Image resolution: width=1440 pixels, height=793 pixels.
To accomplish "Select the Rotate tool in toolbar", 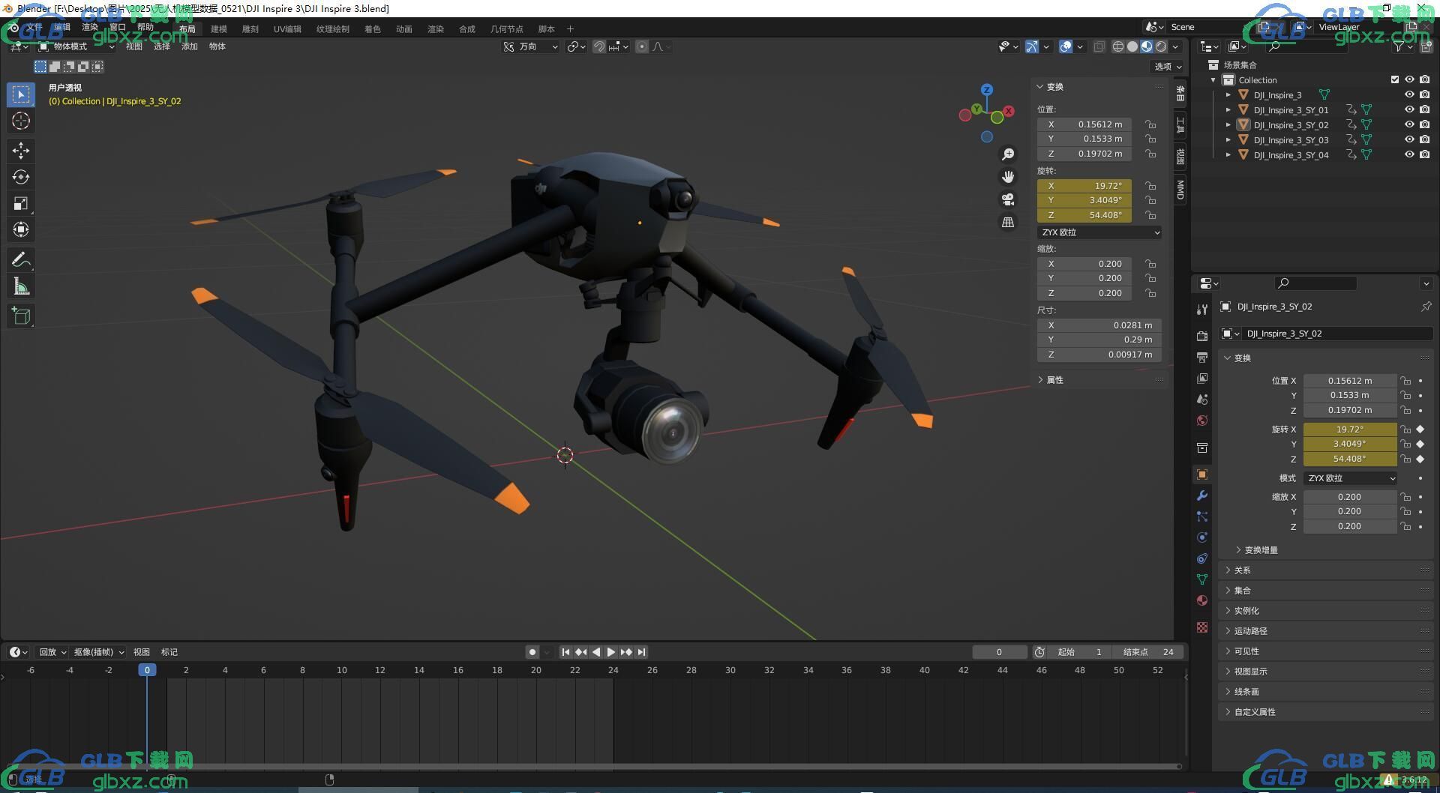I will 21,177.
